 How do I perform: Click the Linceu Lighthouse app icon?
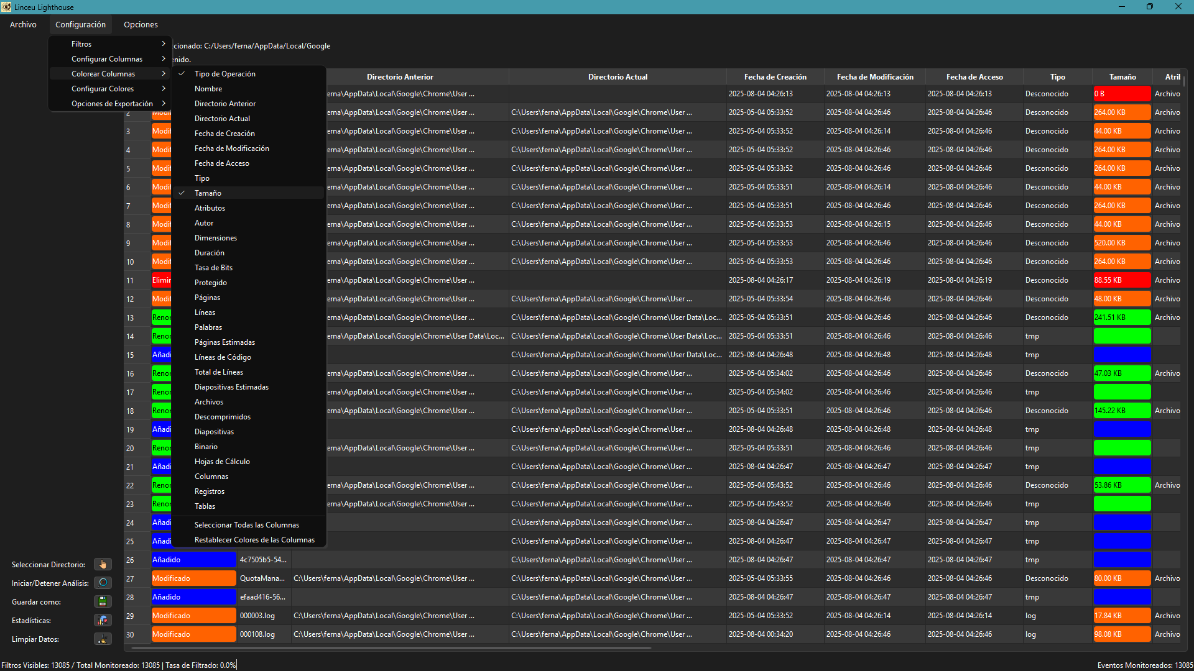pyautogui.click(x=6, y=7)
